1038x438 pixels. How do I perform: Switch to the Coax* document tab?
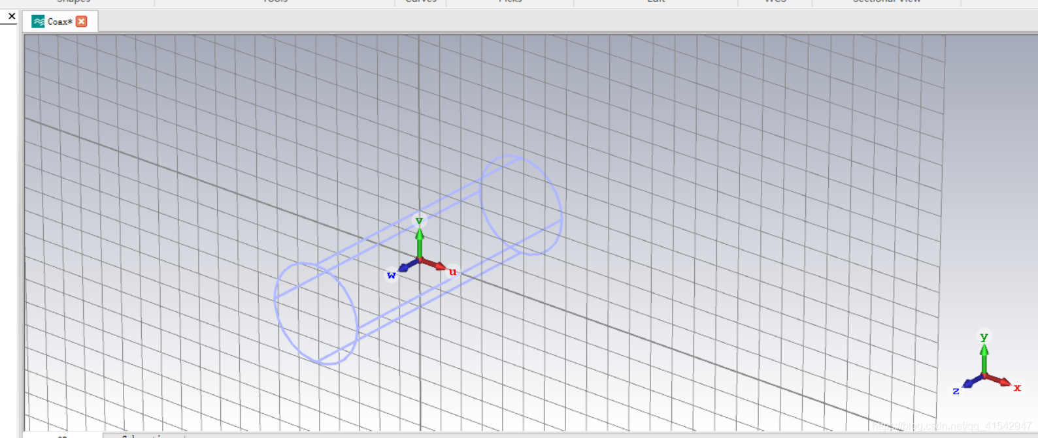click(x=59, y=22)
